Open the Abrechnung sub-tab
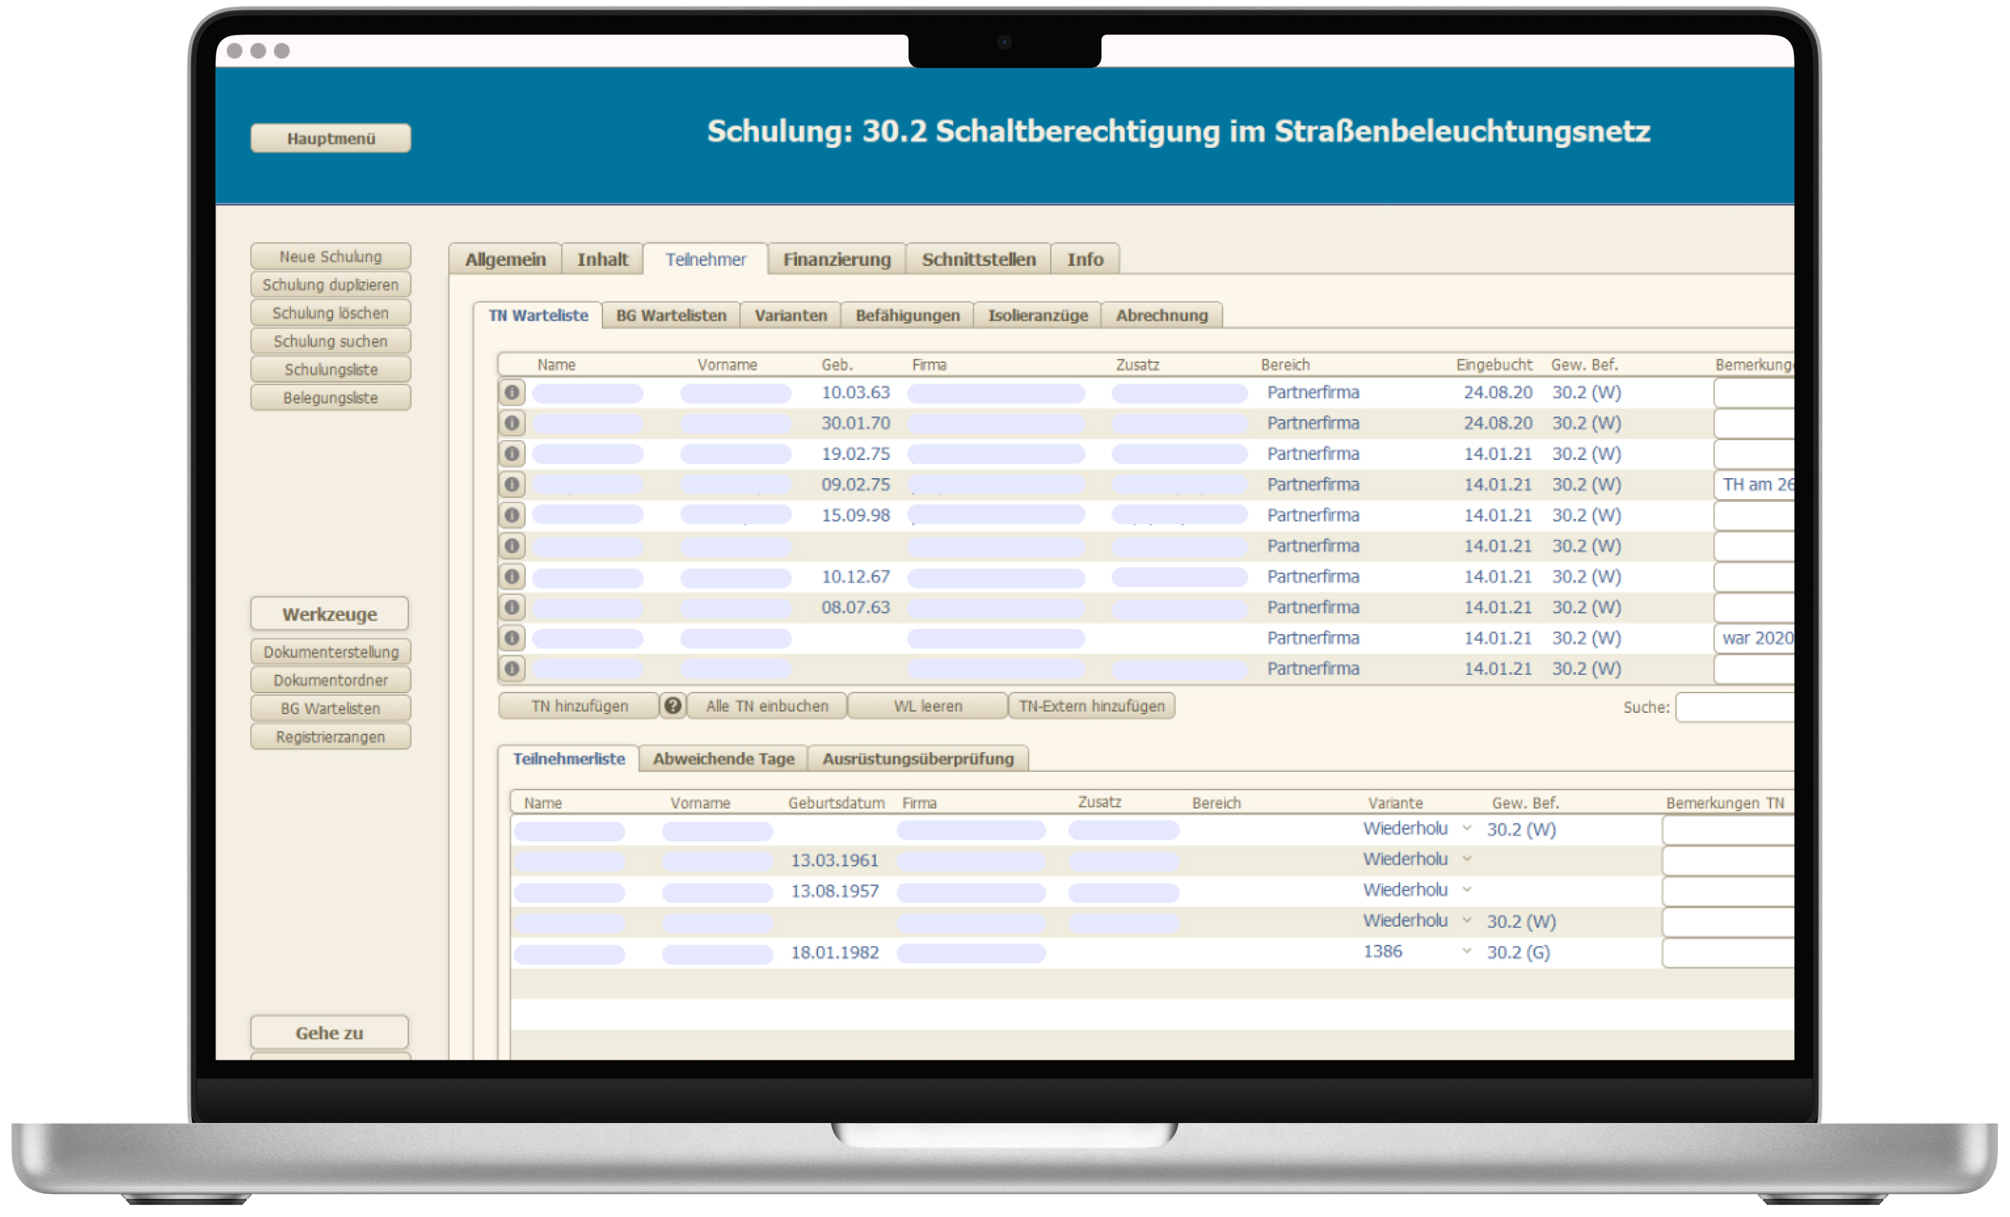Screen dimensions: 2010x1217 pyautogui.click(x=1162, y=316)
